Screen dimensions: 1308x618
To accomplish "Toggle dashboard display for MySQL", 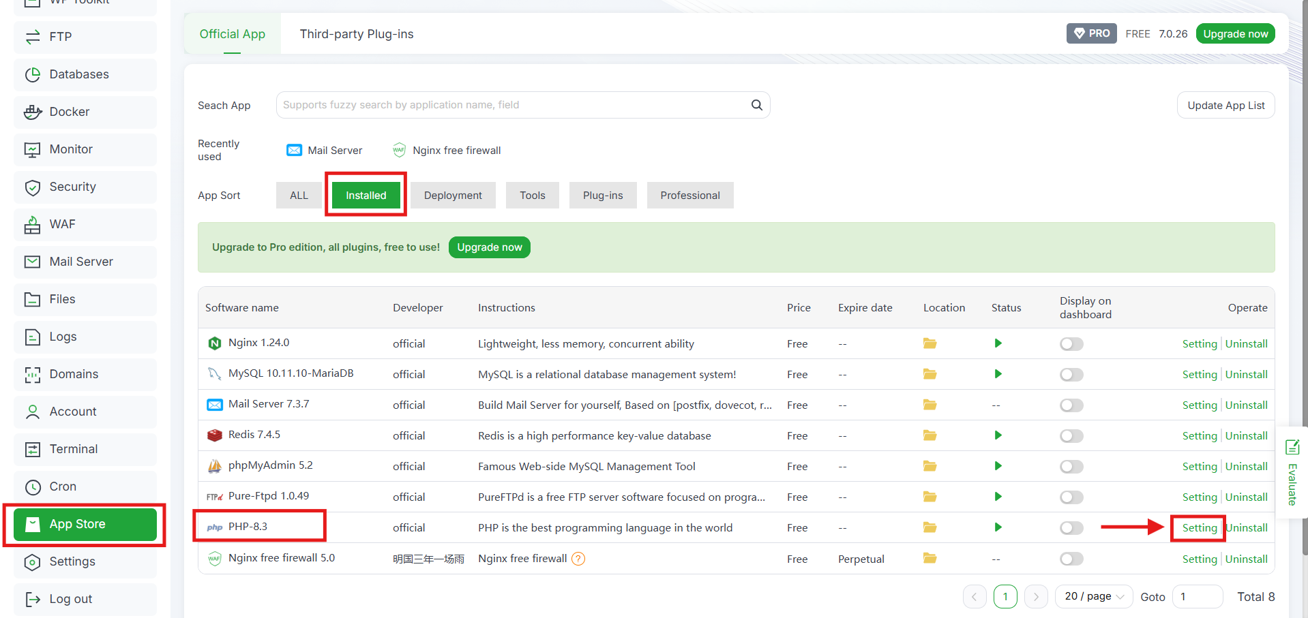I will [1071, 375].
